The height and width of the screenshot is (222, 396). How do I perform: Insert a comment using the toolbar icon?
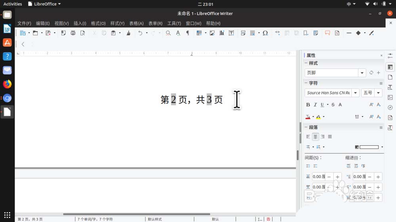[327, 33]
